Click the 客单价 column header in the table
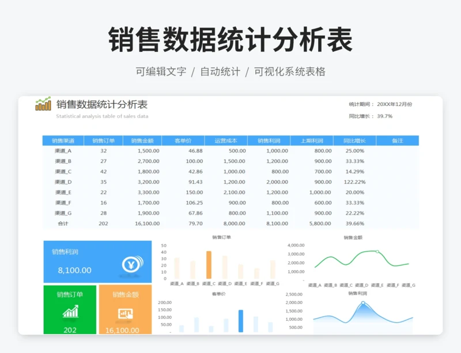 click(183, 141)
